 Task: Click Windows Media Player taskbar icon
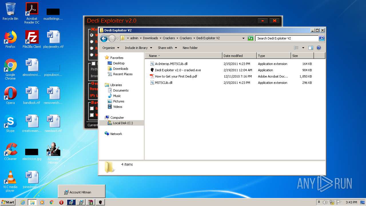(x=42, y=202)
